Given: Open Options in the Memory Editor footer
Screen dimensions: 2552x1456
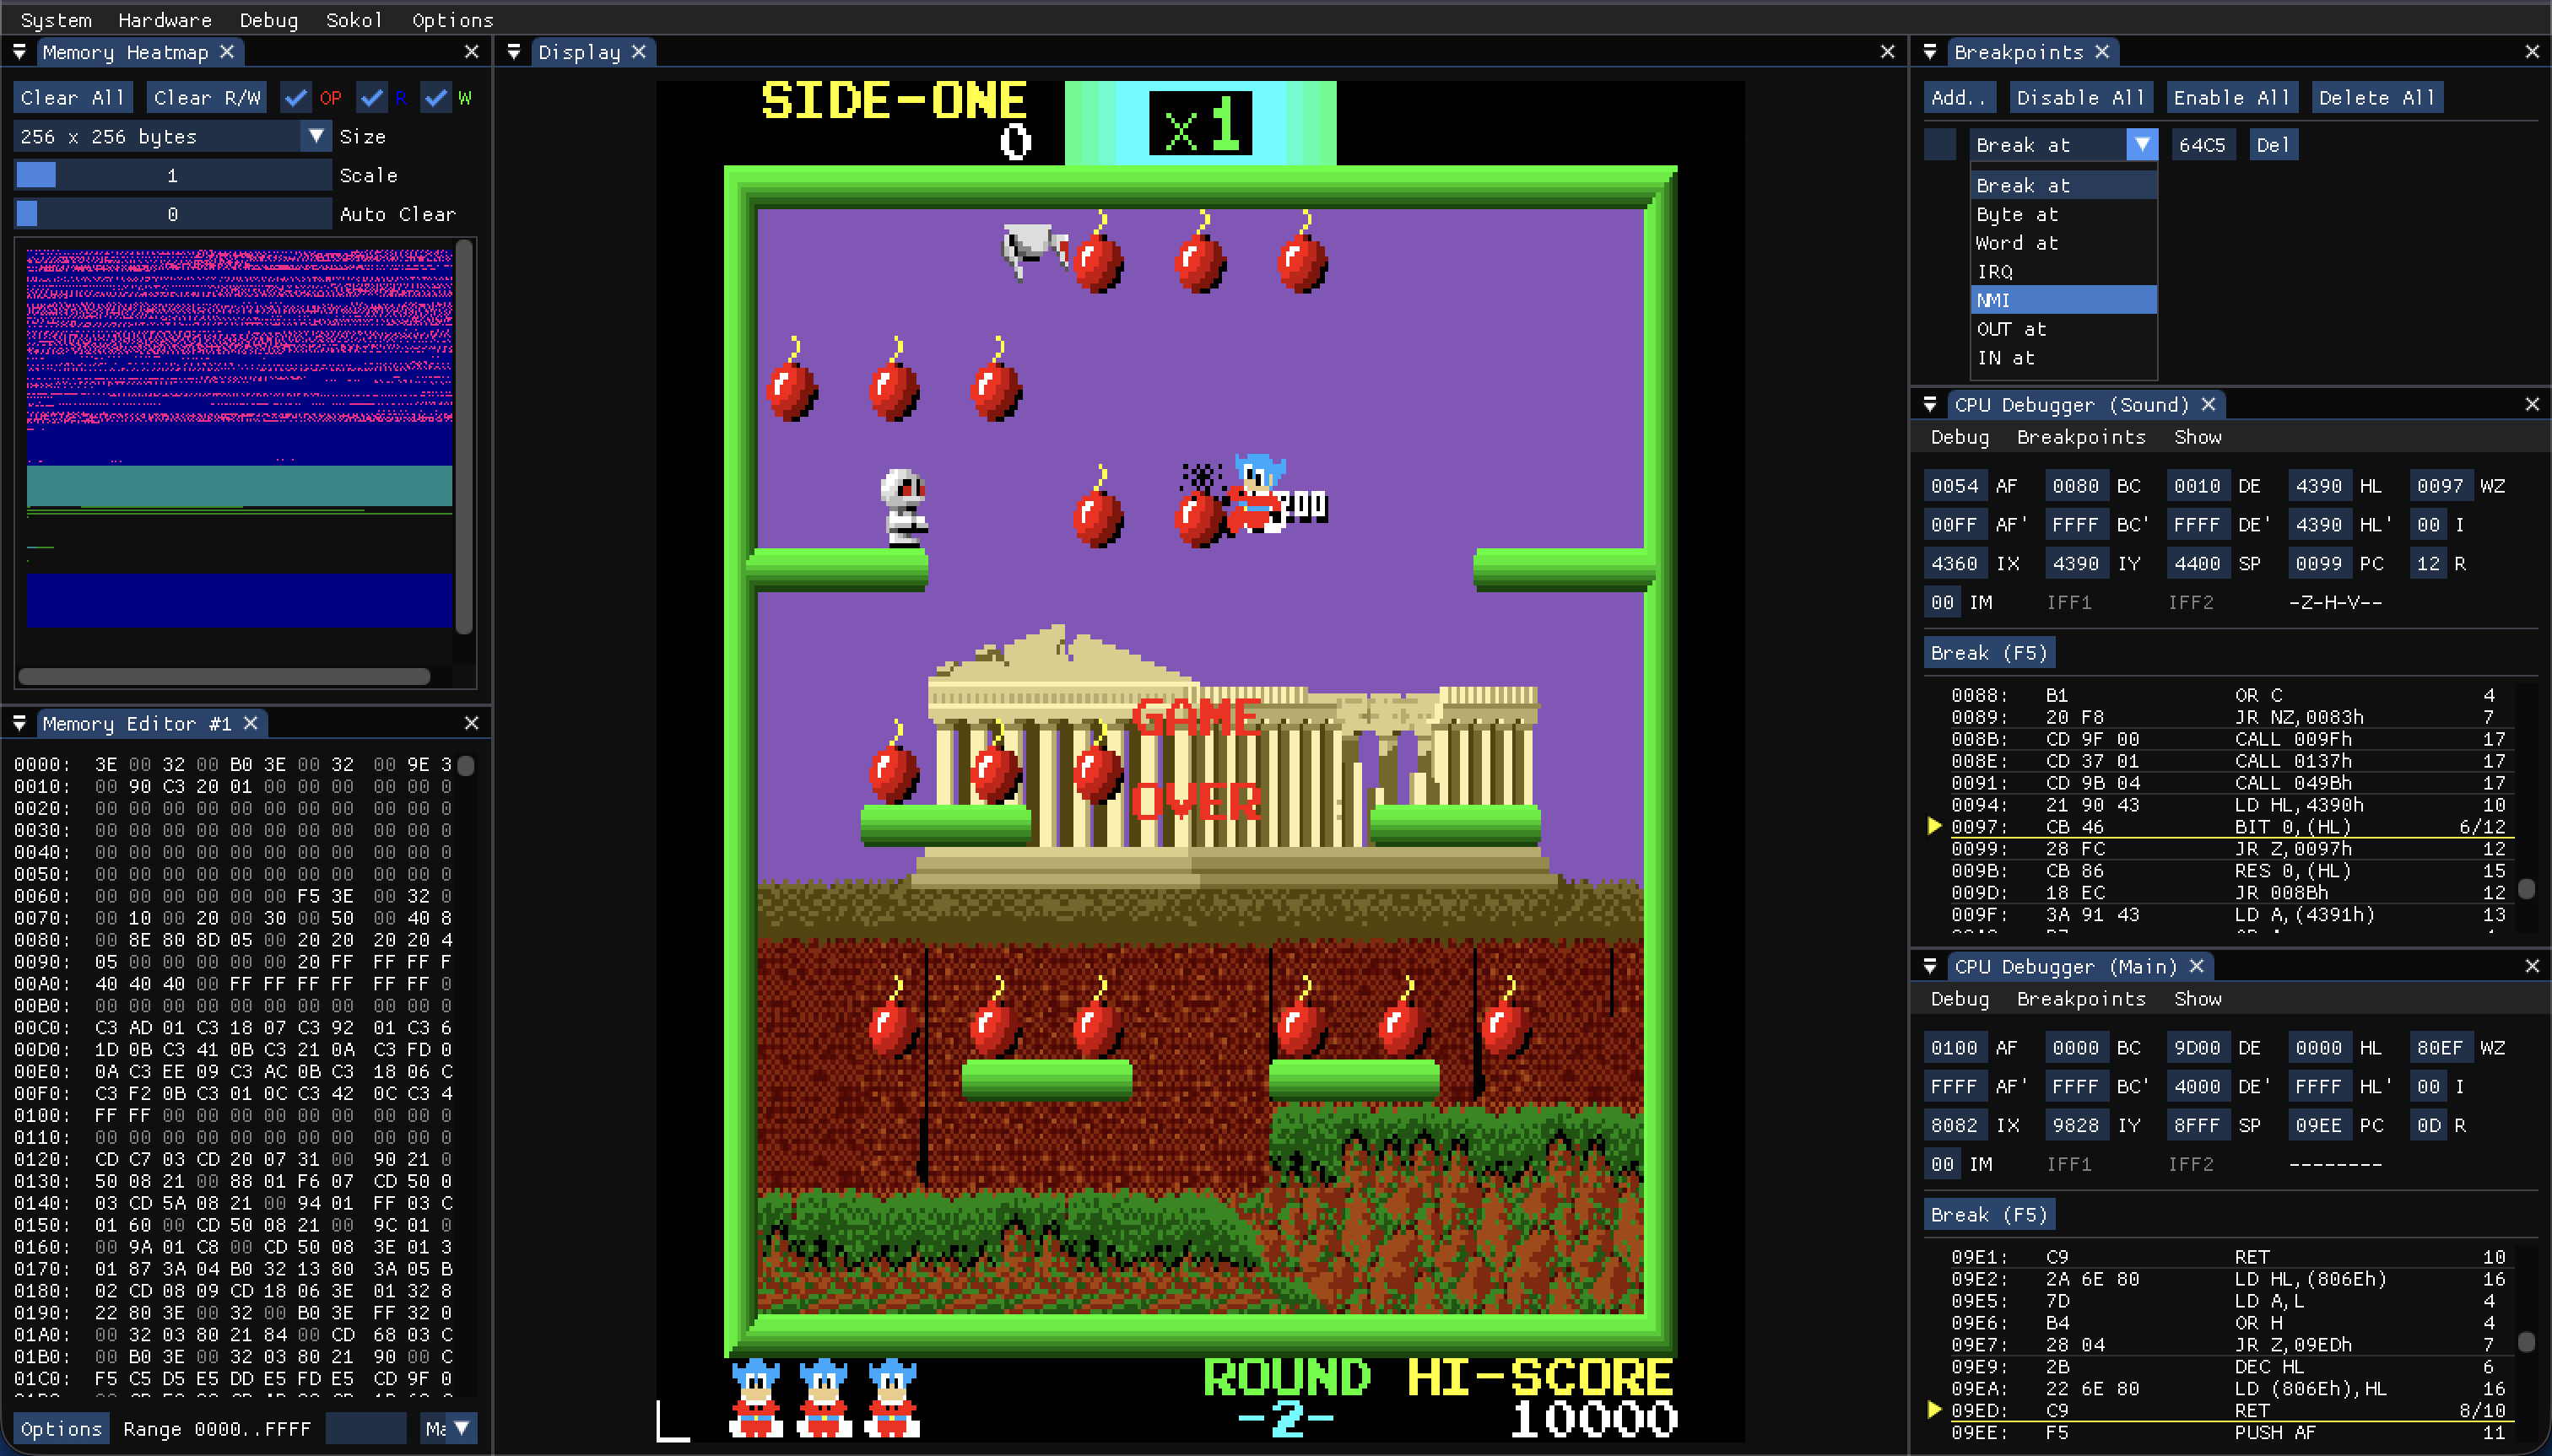Looking at the screenshot, I should (x=61, y=1429).
